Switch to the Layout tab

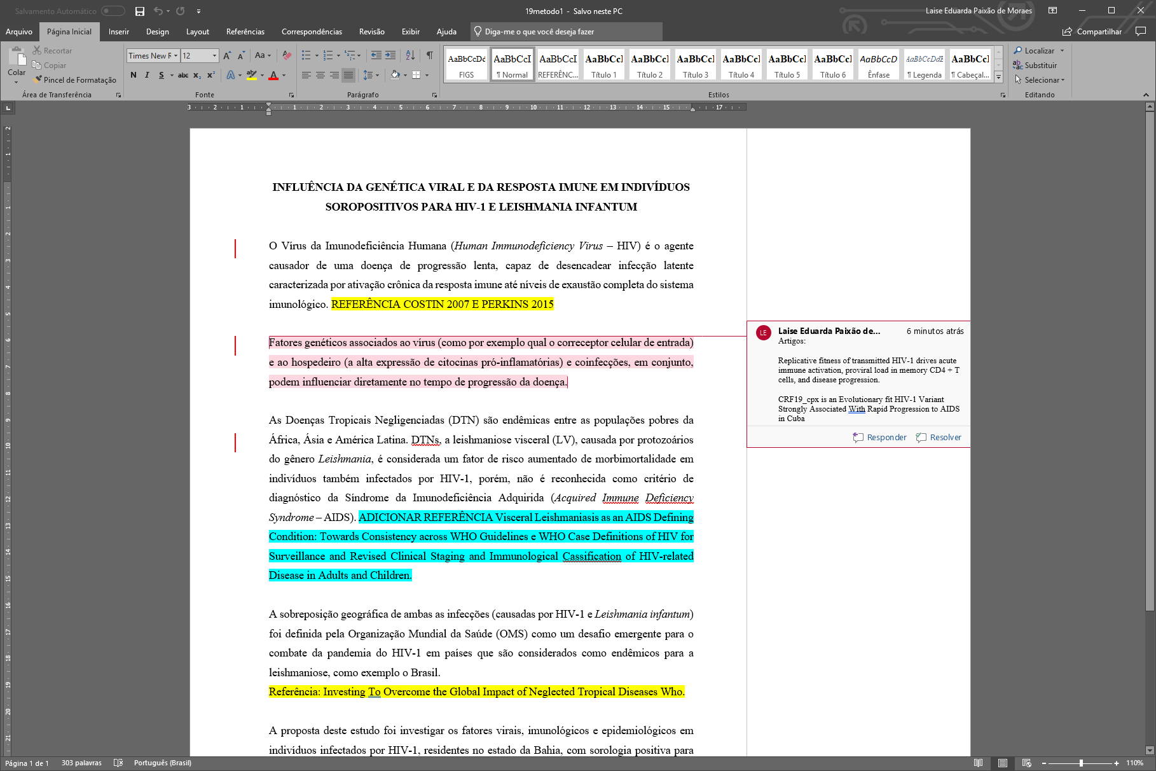pos(198,32)
